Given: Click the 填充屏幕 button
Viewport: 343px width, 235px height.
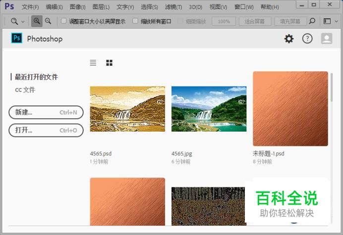Looking at the screenshot, I should point(290,21).
